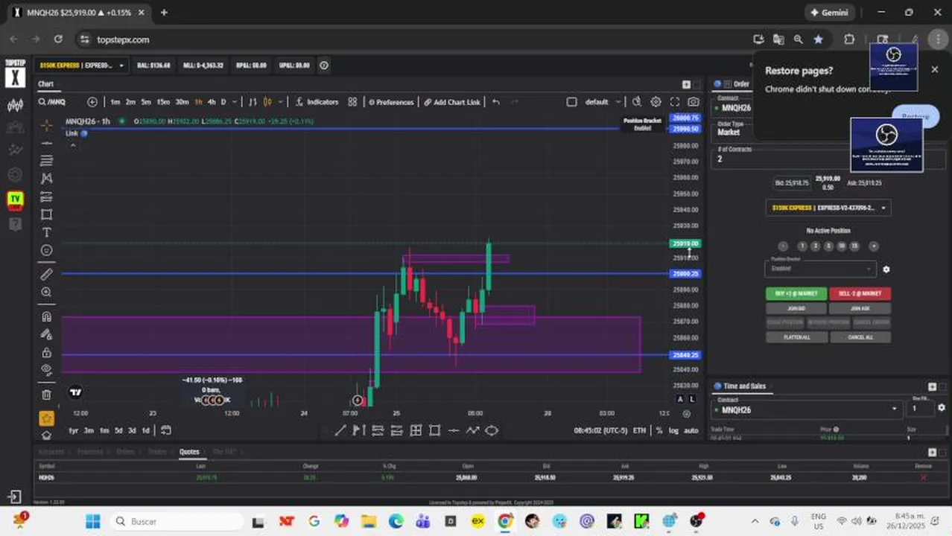Select the trend line drawing tool
This screenshot has height=536, width=952.
(x=46, y=143)
